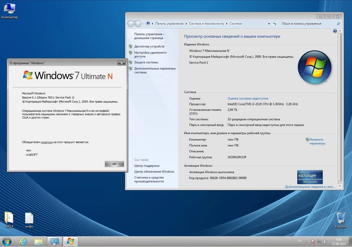Image resolution: width=352 pixels, height=247 pixels.
Task: Open the лицензии link in About Windows dialog
Action: tap(47, 142)
